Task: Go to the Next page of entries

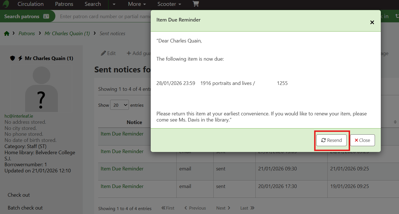Action: (223, 208)
